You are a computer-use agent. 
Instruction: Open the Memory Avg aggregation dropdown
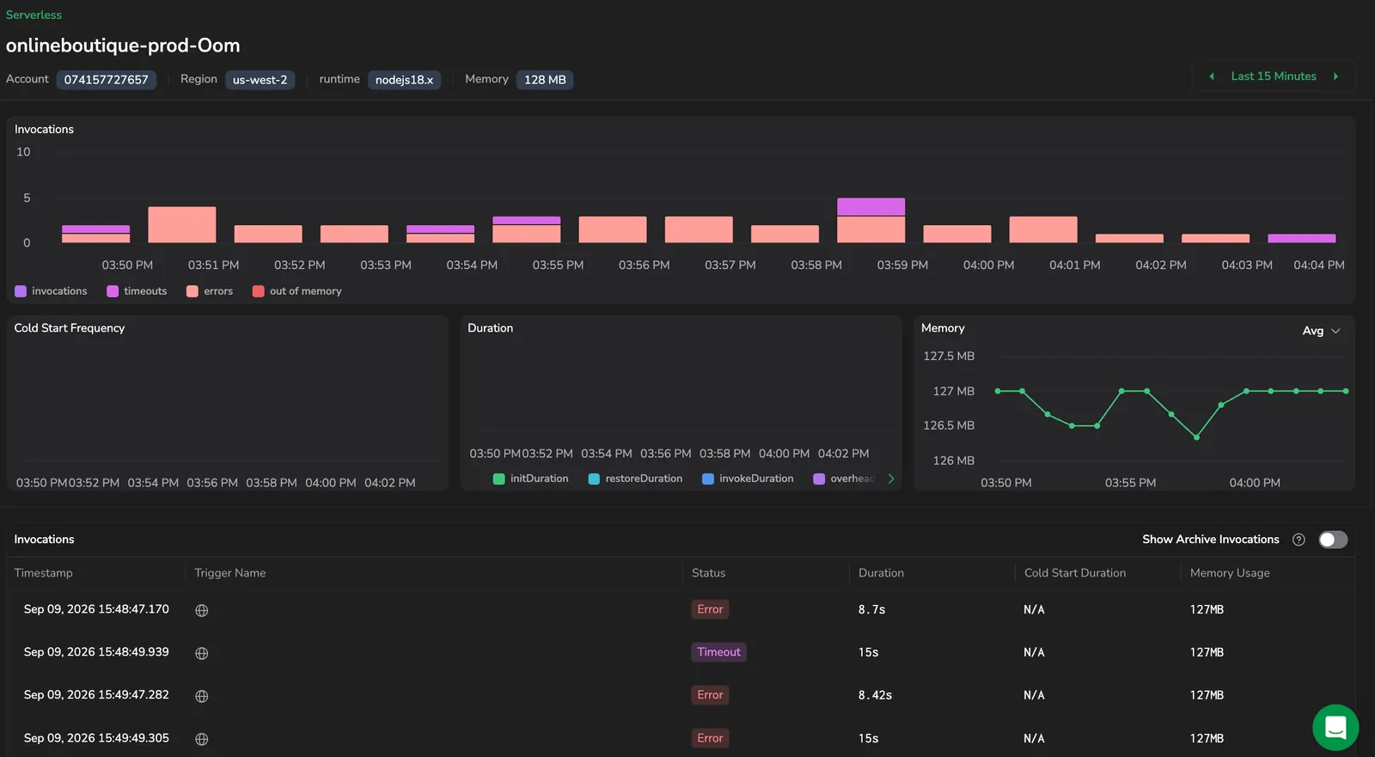tap(1322, 331)
